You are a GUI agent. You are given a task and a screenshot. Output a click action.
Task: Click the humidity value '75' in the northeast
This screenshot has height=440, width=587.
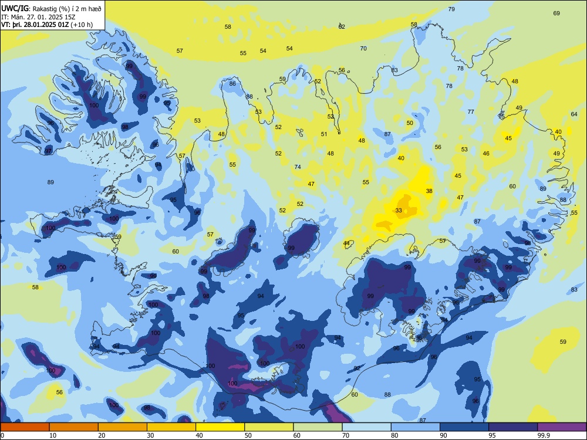click(x=501, y=117)
